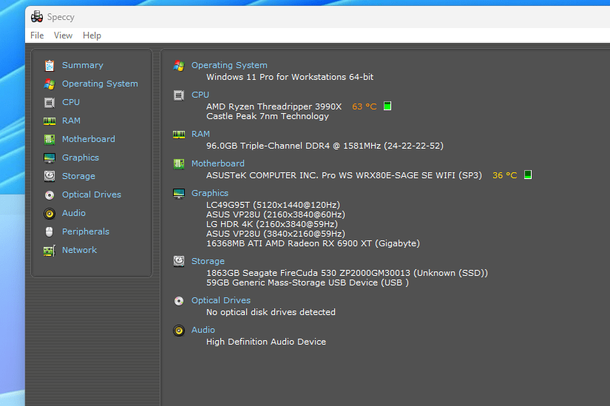Click the LC49G95T monitor entry

click(273, 205)
